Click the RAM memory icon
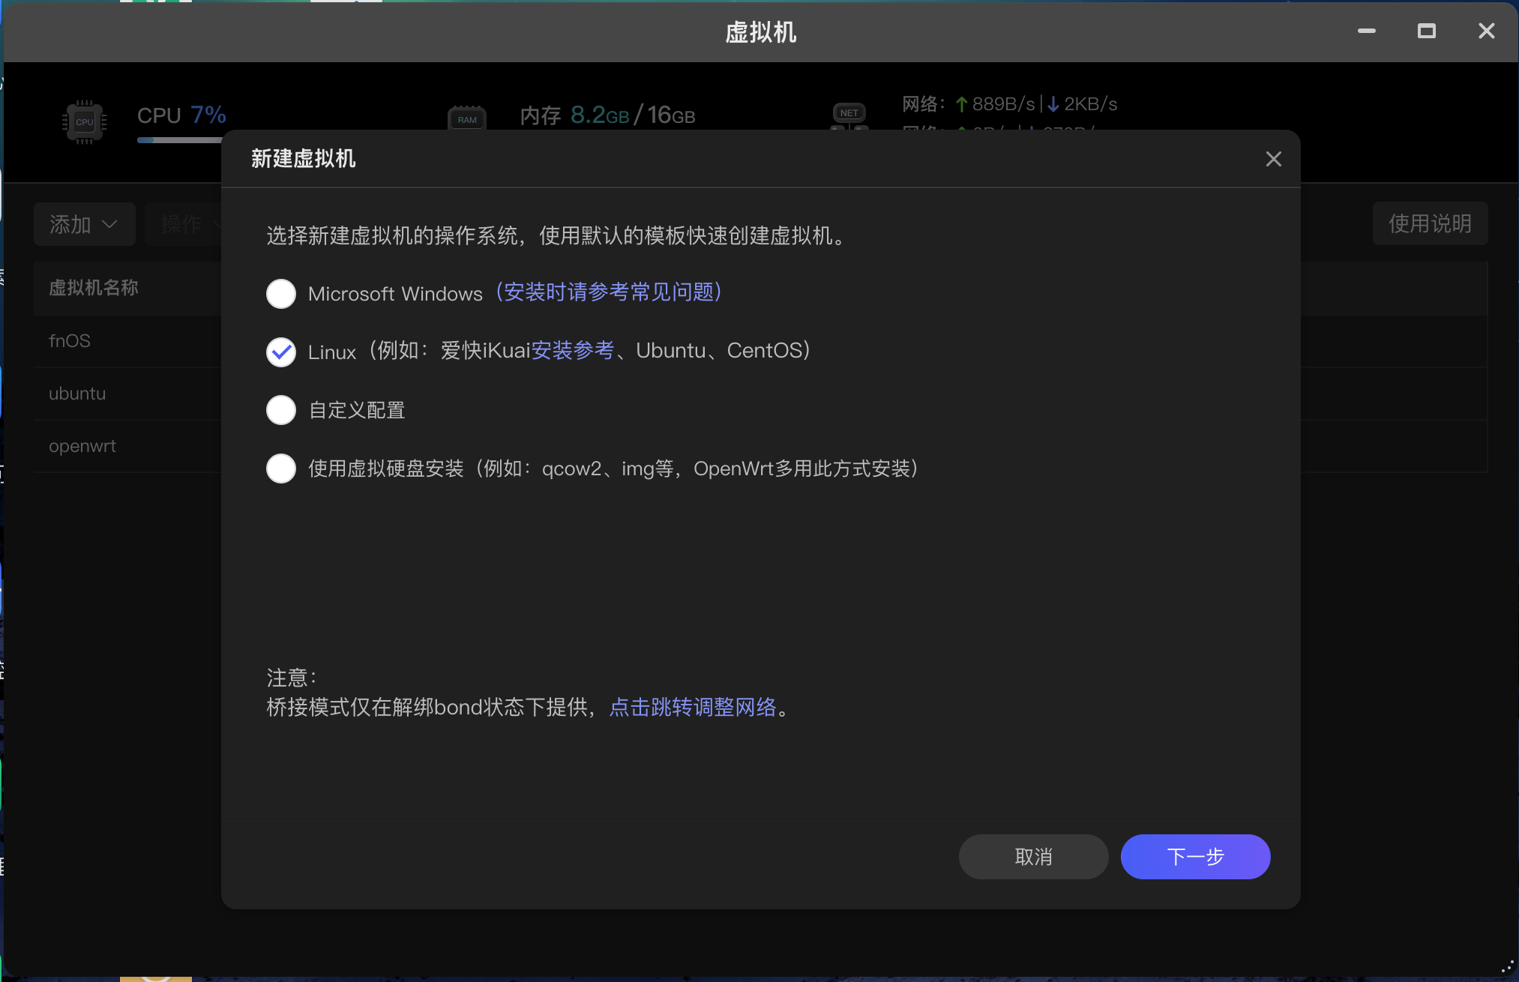Screen dimensions: 1519x982 pyautogui.click(x=466, y=119)
